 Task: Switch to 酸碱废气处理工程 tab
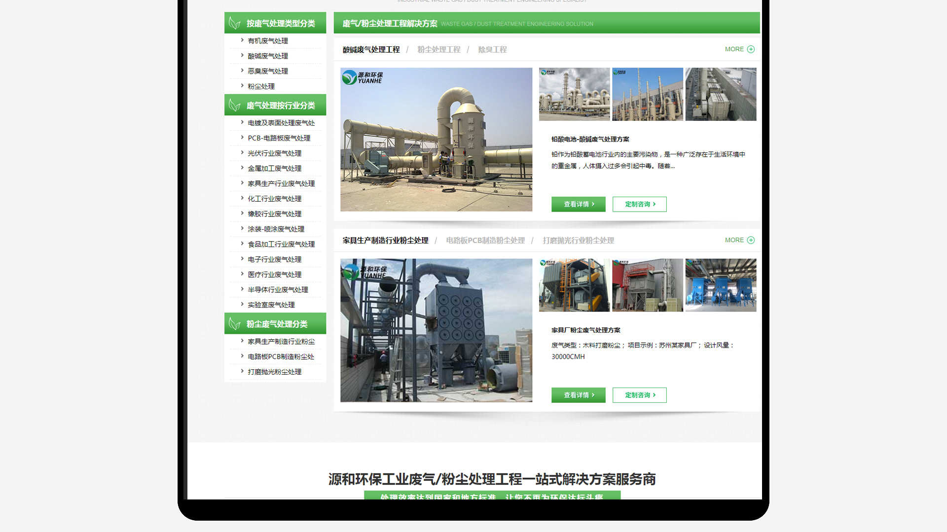click(x=371, y=50)
